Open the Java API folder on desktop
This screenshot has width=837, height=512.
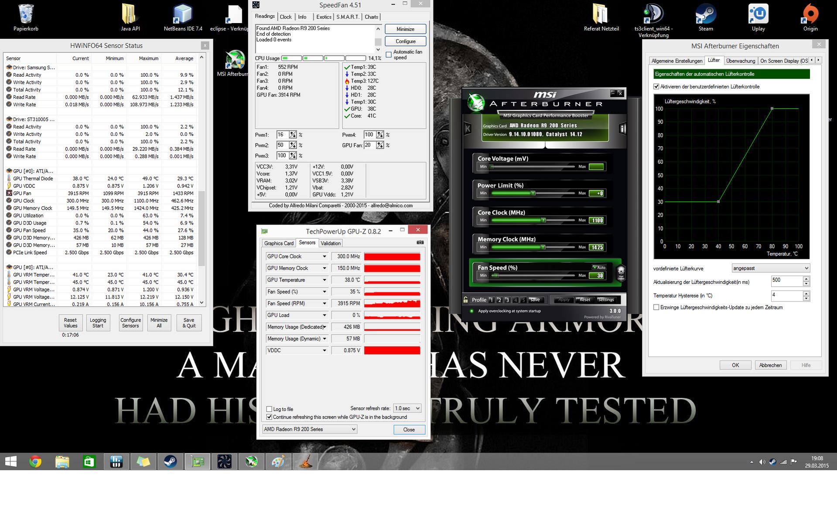130,17
